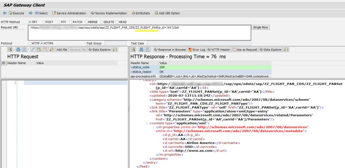The height and width of the screenshot is (168, 345).
Task: Click Value column header in HTTP Response table
Action: pos(215,63)
